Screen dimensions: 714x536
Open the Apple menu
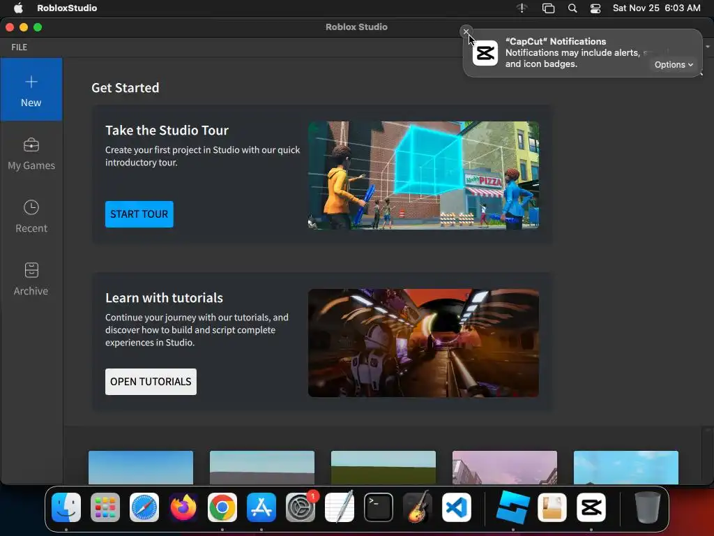(x=18, y=8)
